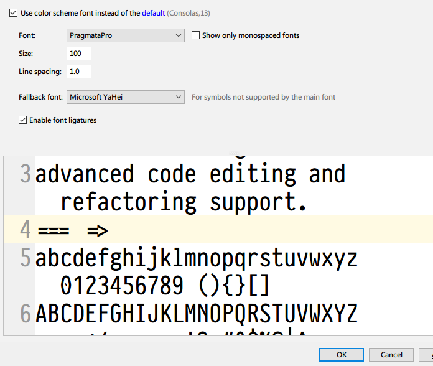
Task: Click line number 4 in preview gutter
Action: pyautogui.click(x=25, y=230)
